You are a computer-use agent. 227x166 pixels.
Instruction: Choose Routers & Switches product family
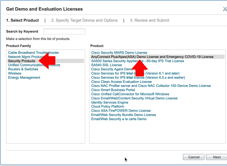(x=23, y=69)
